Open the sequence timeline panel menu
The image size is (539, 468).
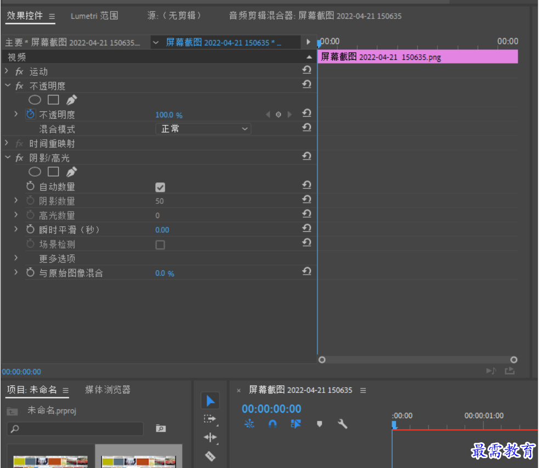click(x=363, y=390)
